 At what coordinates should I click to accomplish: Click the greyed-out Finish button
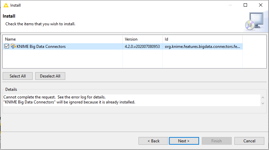click(217, 141)
